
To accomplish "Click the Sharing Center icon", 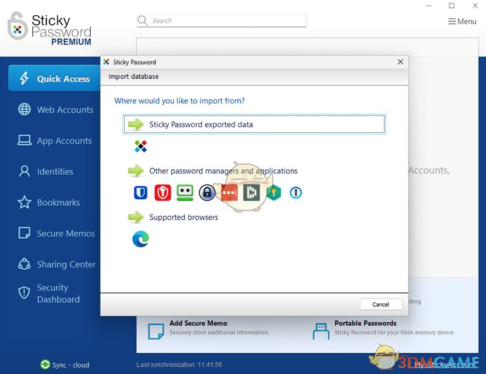I will (x=24, y=264).
